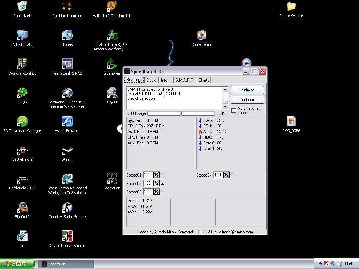
Task: Click the SpeedFan temperature tray icon showing 25
Action: [x=320, y=264]
